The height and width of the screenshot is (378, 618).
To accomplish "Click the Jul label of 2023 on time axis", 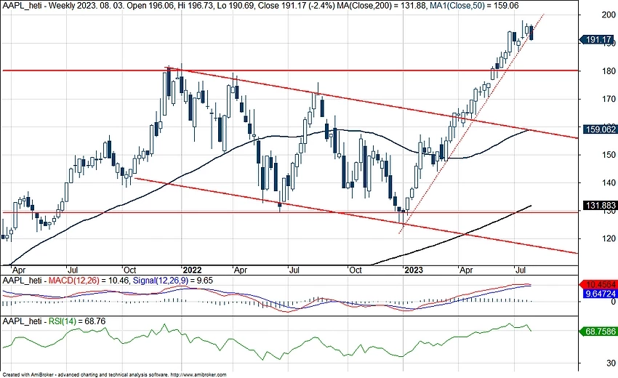I will coord(521,270).
